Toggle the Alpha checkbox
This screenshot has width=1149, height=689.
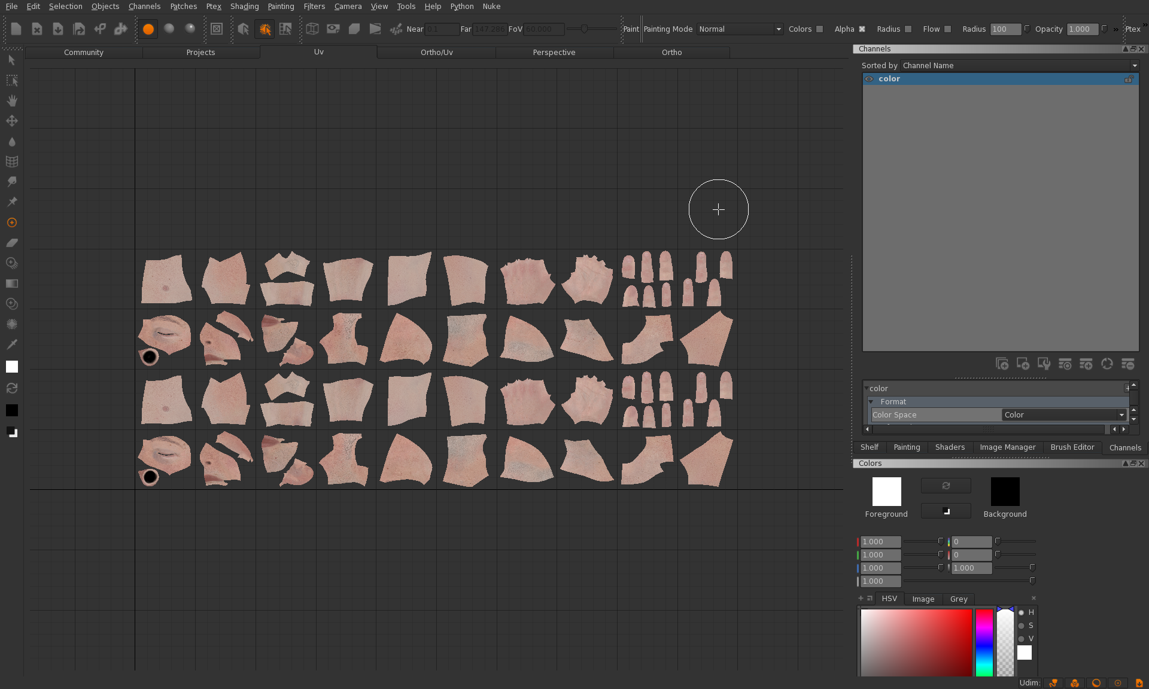[862, 29]
